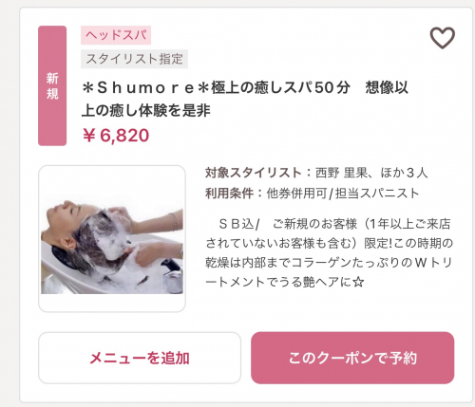Click the ☆ star at description end
The width and height of the screenshot is (475, 407).
pos(358,282)
